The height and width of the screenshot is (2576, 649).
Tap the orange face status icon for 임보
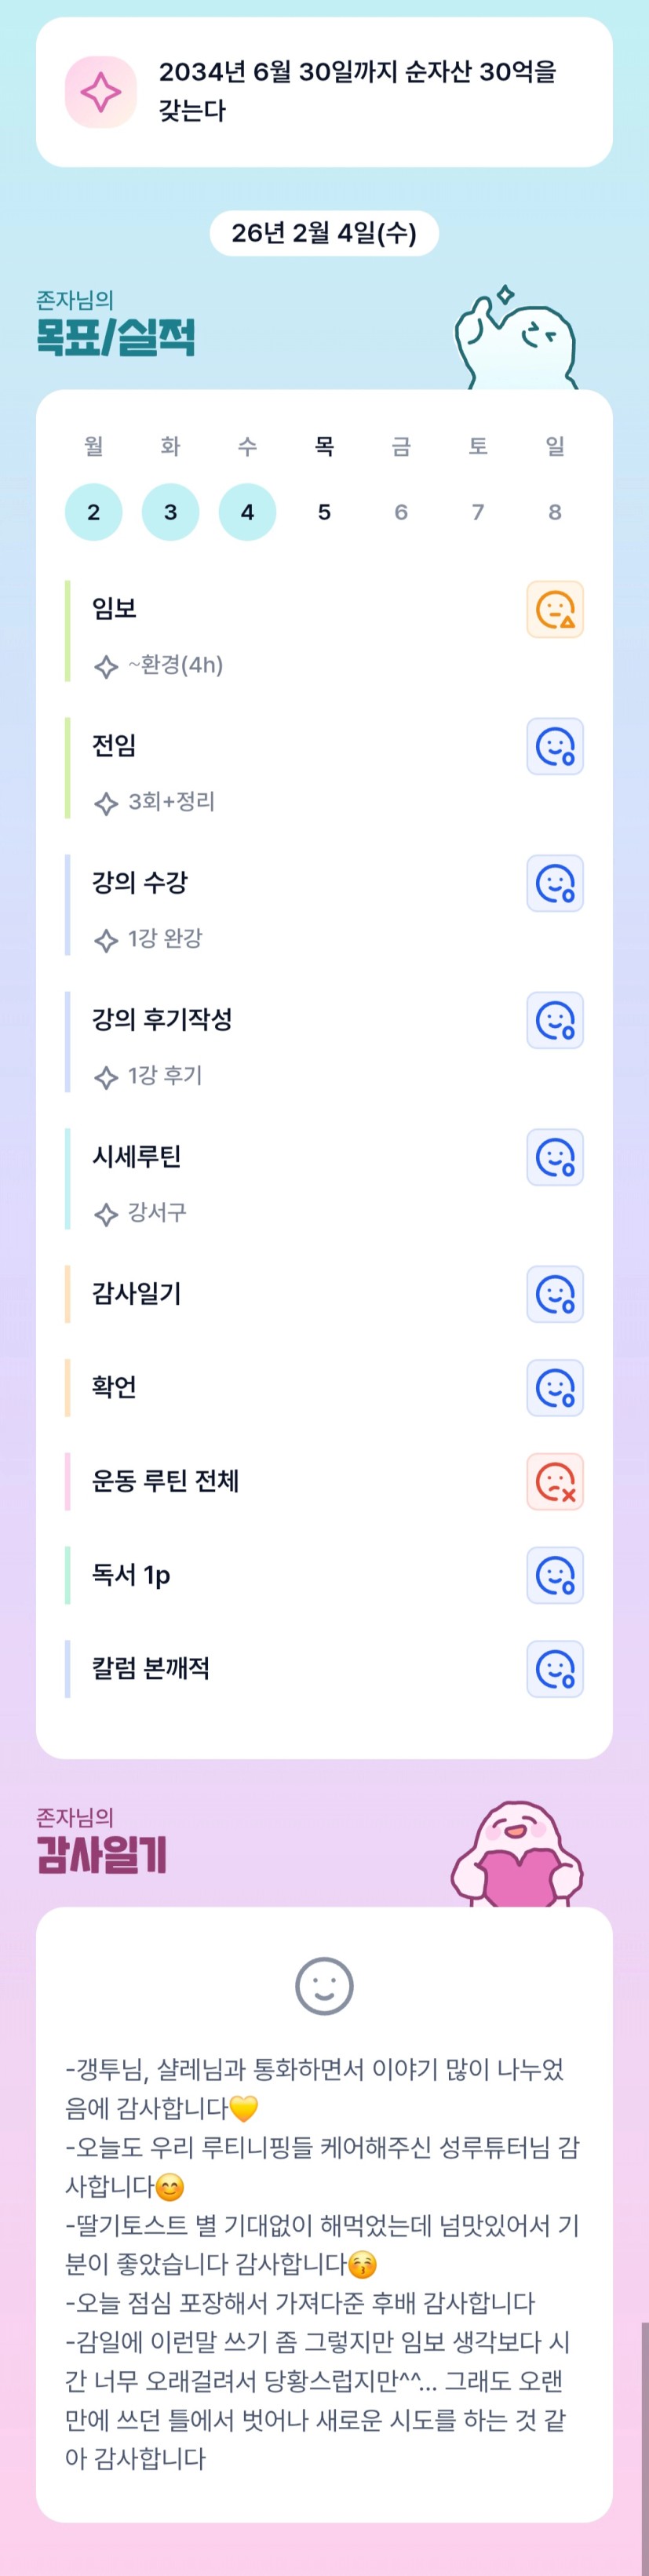point(555,609)
